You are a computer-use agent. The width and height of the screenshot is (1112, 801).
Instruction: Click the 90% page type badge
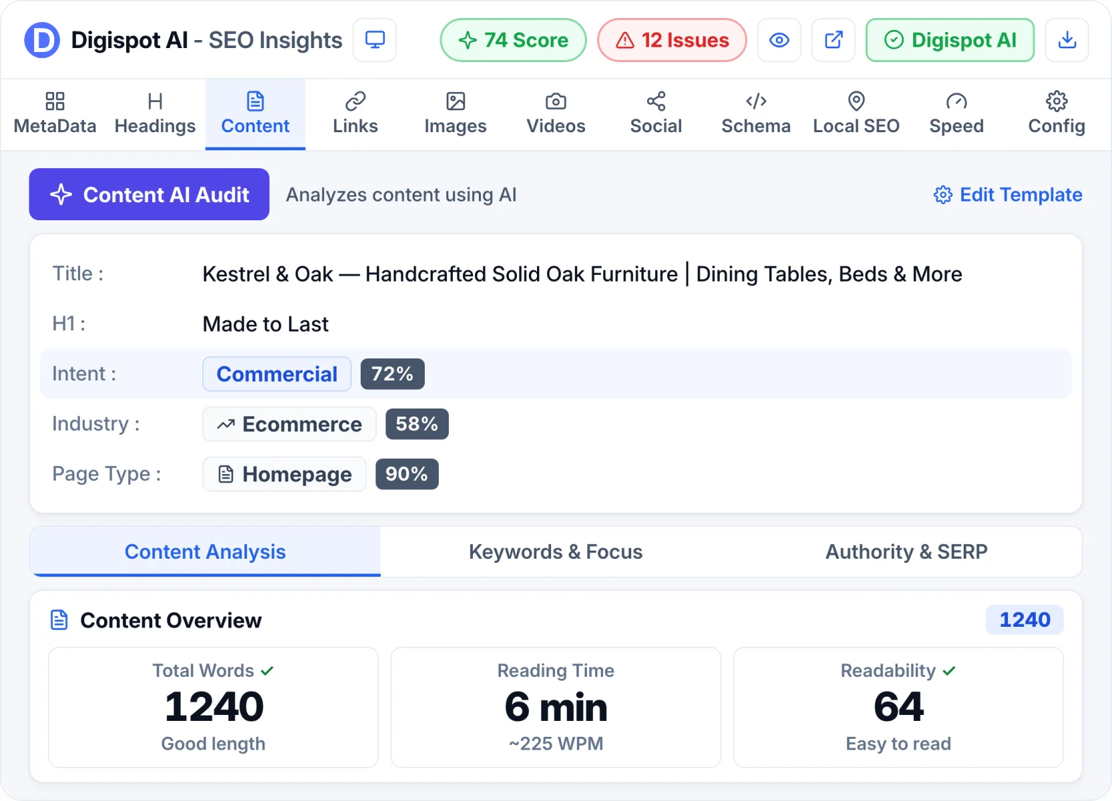pos(407,474)
